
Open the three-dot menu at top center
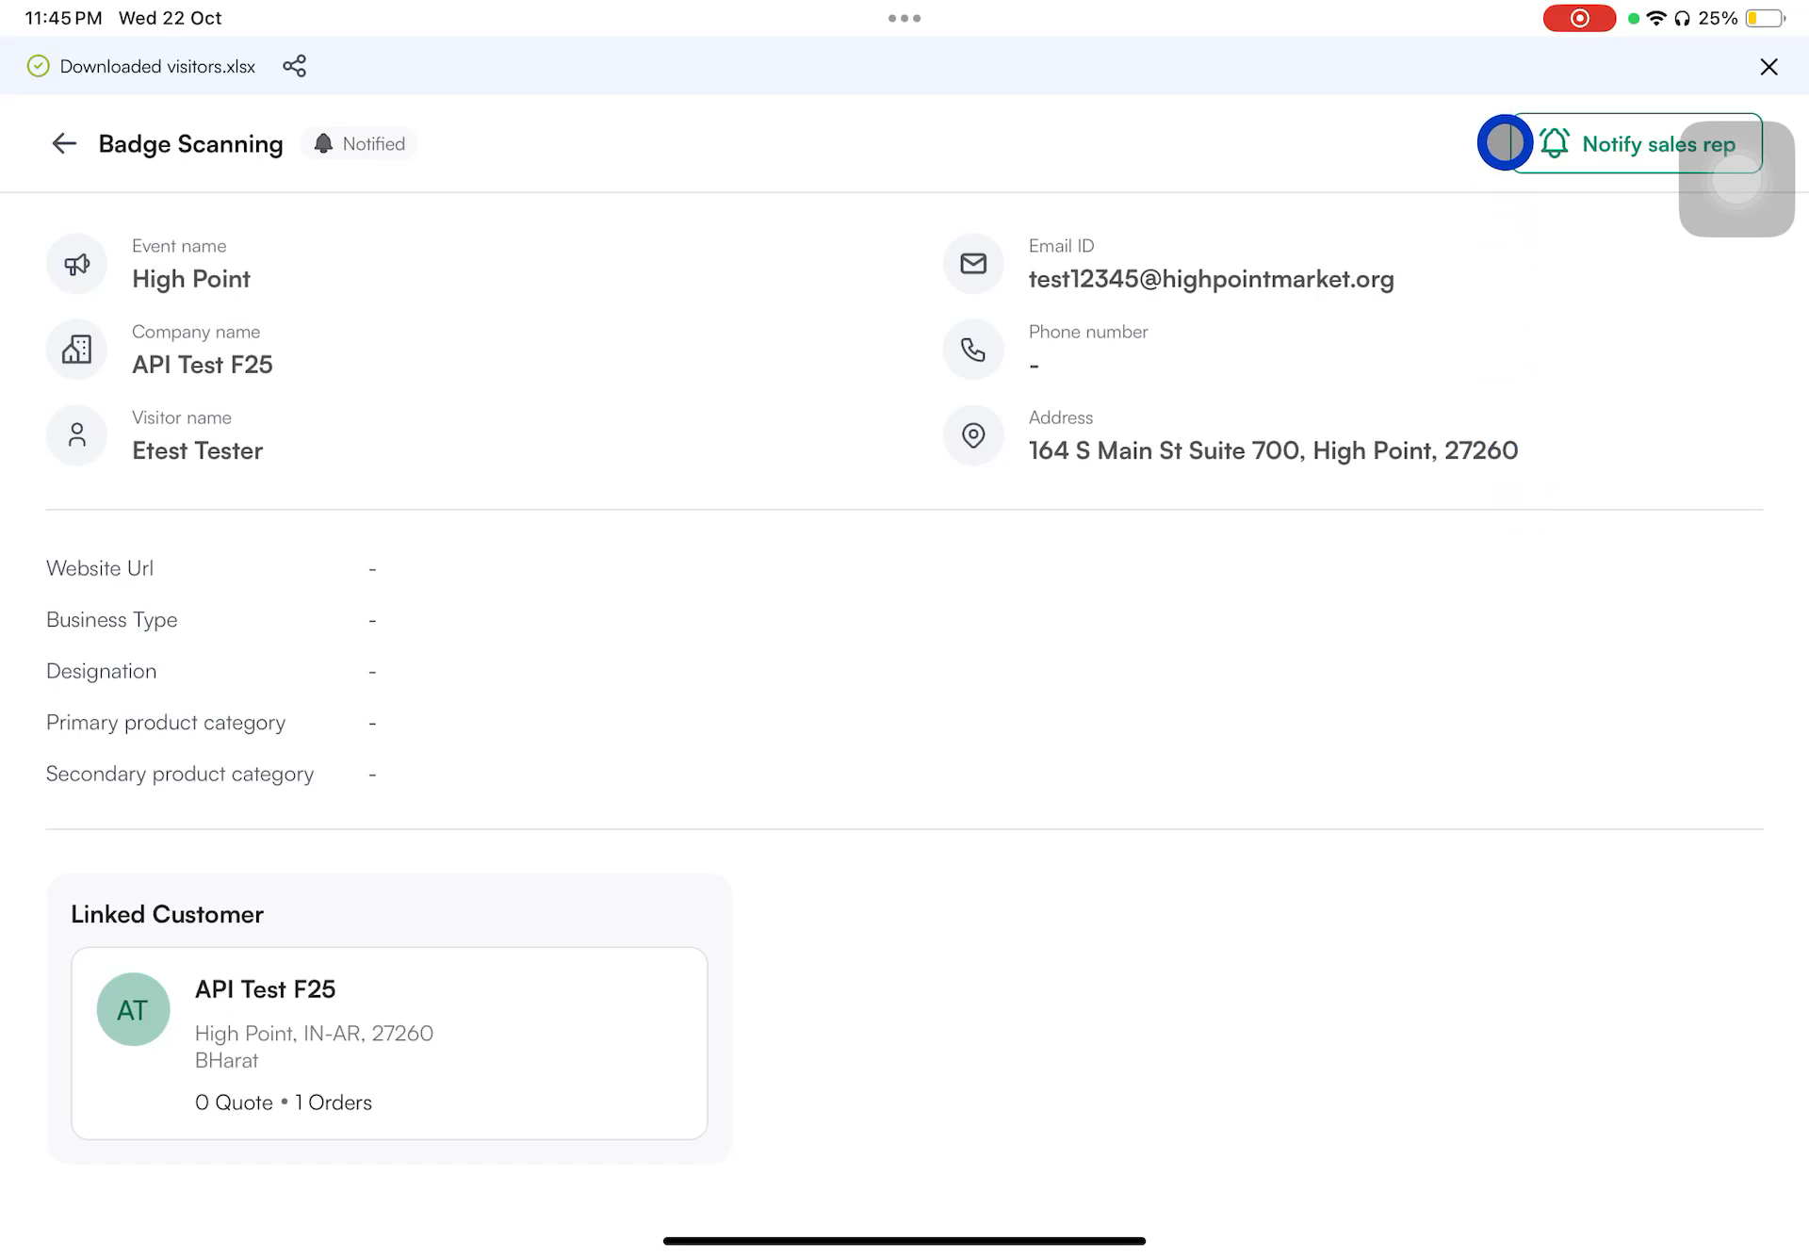904,17
